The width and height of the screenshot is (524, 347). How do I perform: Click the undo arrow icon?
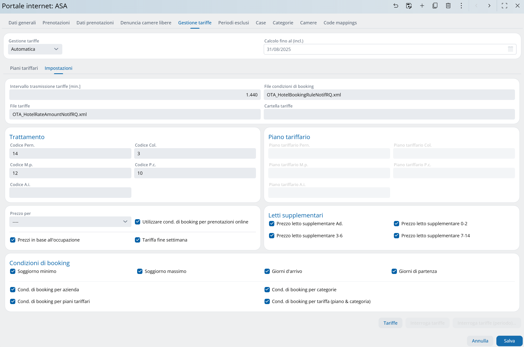(396, 6)
